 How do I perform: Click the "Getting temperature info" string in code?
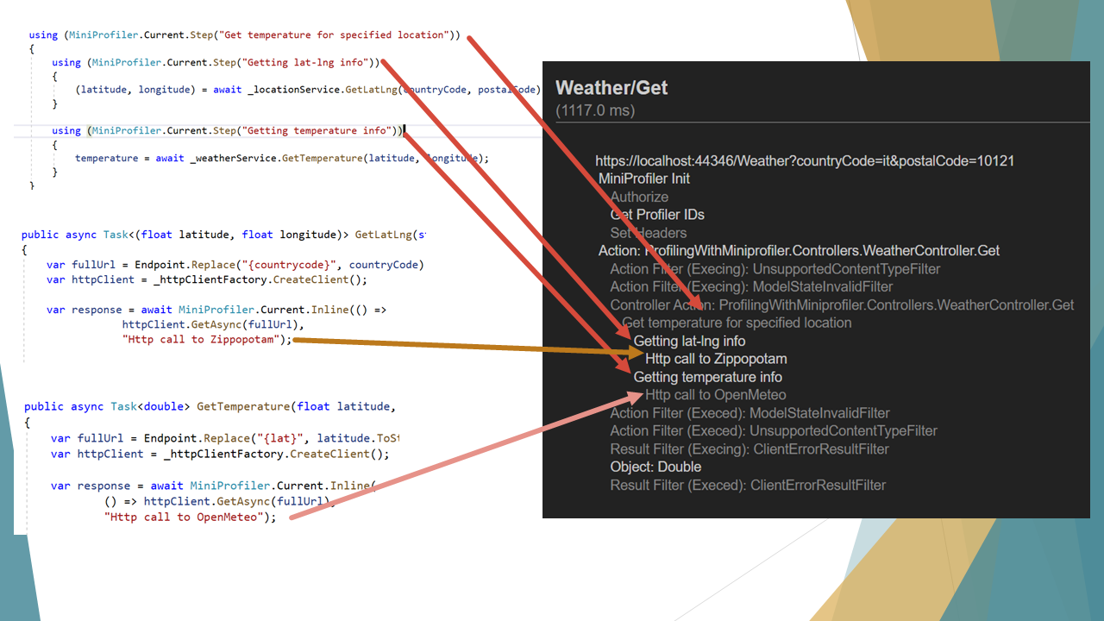coord(318,130)
